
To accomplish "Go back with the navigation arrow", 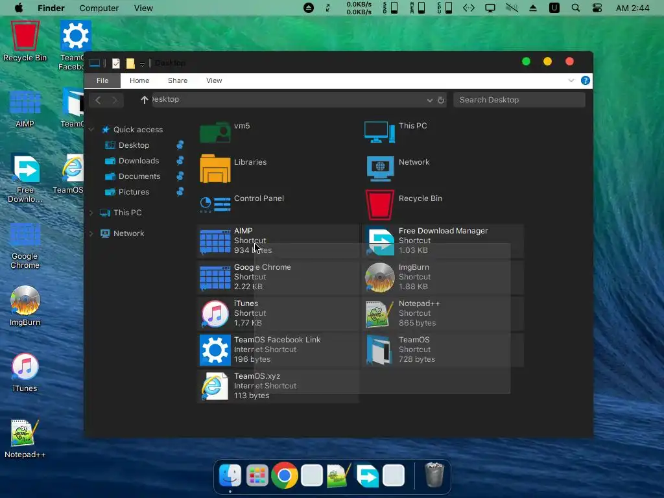I will tap(98, 100).
